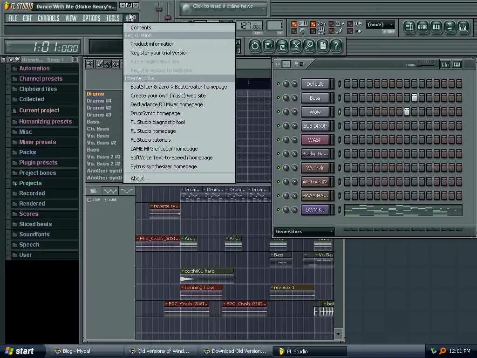Screen dimensions: 477x358
Task: Click 'Click to enable online news' panel
Action: pos(223,8)
